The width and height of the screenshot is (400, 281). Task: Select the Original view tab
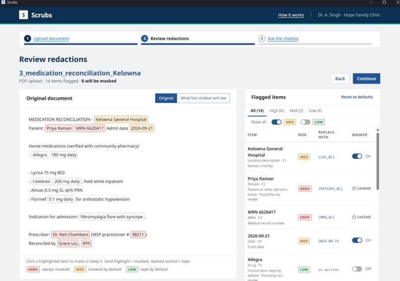[x=166, y=98]
